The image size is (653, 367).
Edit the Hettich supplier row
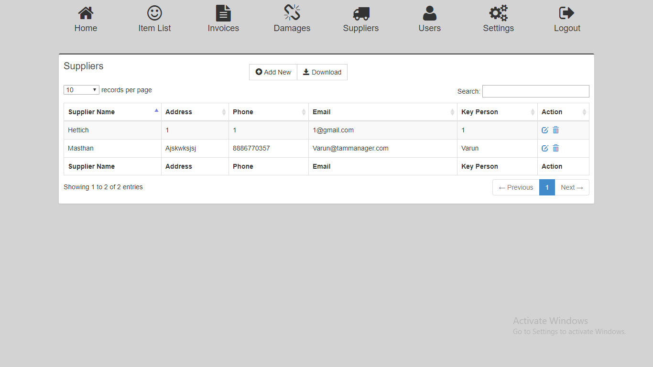(544, 130)
